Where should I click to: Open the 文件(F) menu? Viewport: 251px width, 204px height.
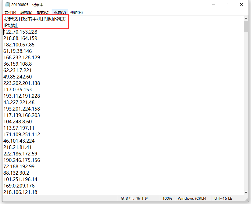(x=10, y=13)
